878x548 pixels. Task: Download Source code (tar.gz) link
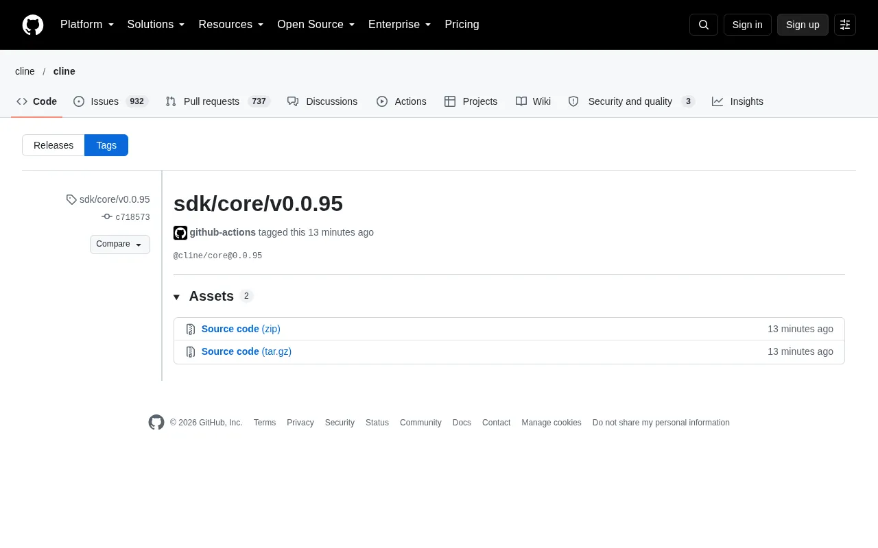pyautogui.click(x=246, y=351)
